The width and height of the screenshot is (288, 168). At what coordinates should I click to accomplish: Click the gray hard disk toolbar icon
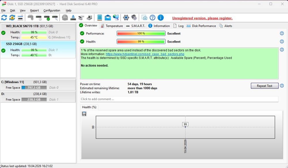(x=31, y=18)
